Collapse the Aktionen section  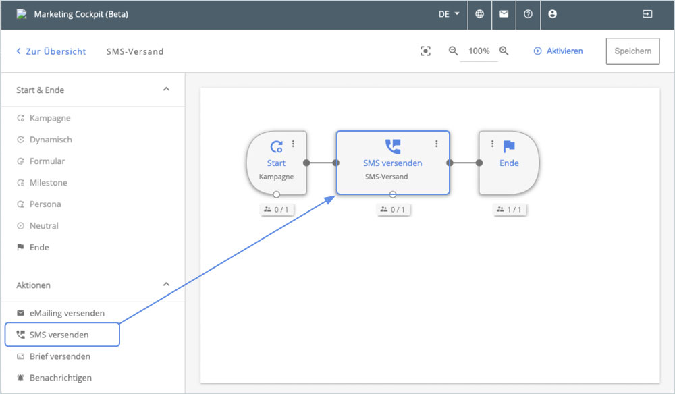tap(166, 284)
